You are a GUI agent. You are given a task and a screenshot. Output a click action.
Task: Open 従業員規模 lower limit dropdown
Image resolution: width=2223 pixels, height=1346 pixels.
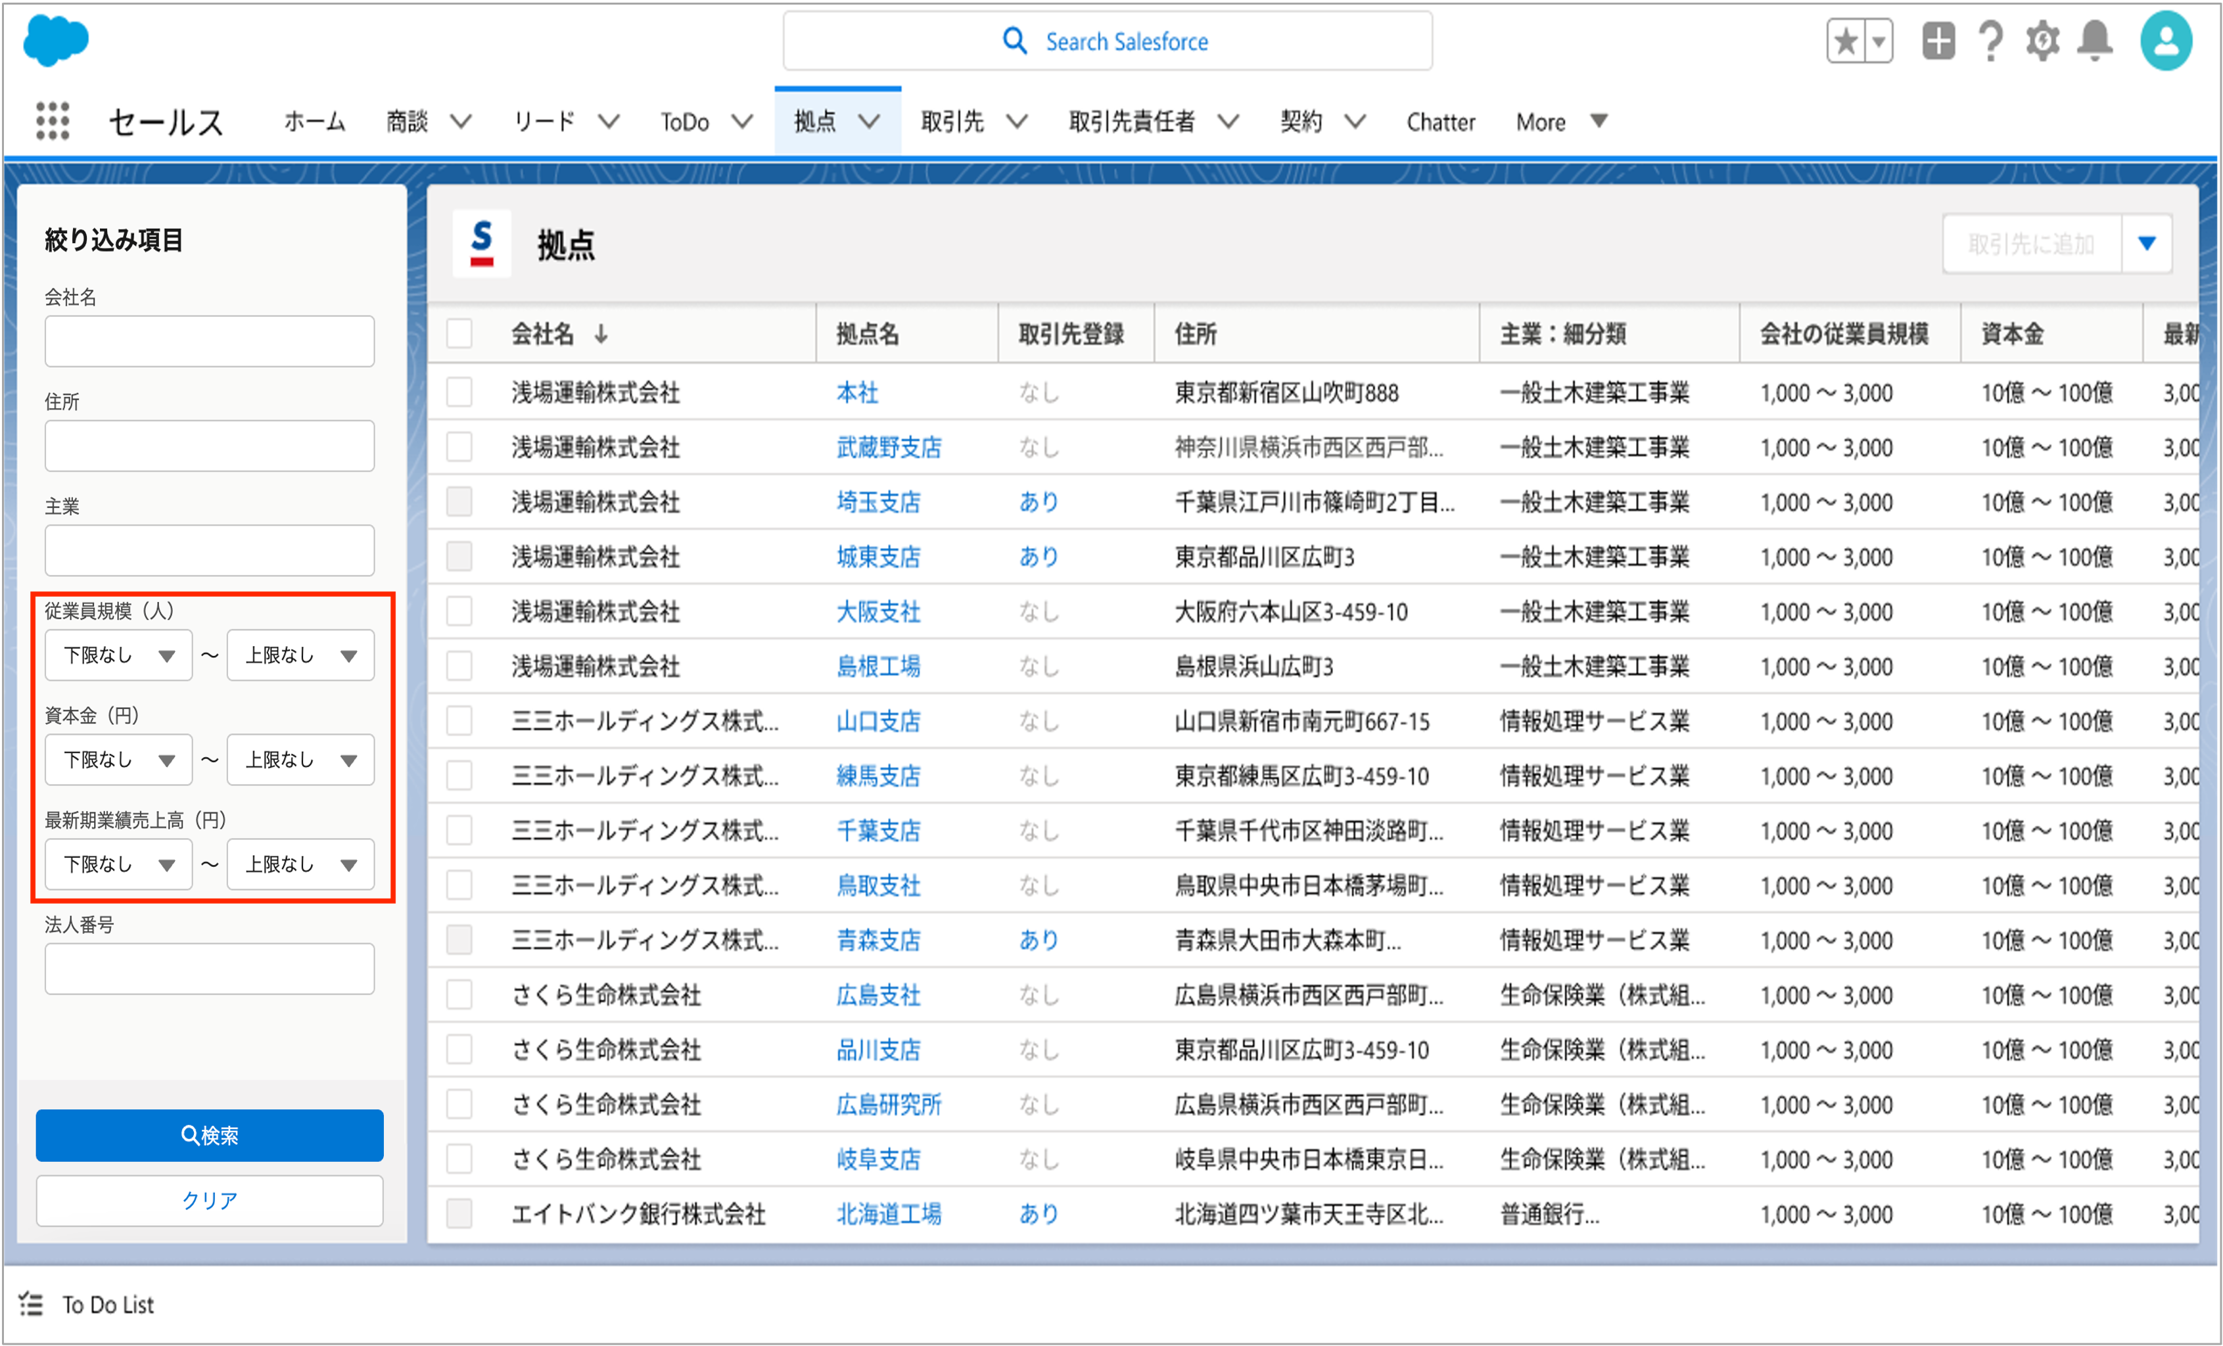point(118,656)
